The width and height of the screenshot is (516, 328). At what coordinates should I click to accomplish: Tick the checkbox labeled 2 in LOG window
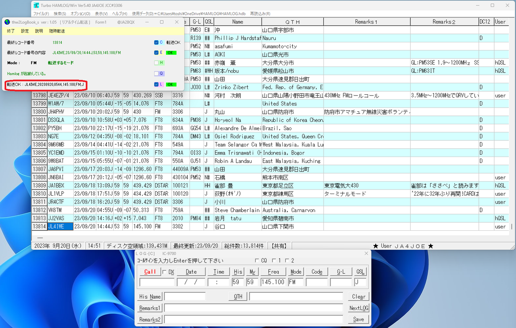pos(287,261)
